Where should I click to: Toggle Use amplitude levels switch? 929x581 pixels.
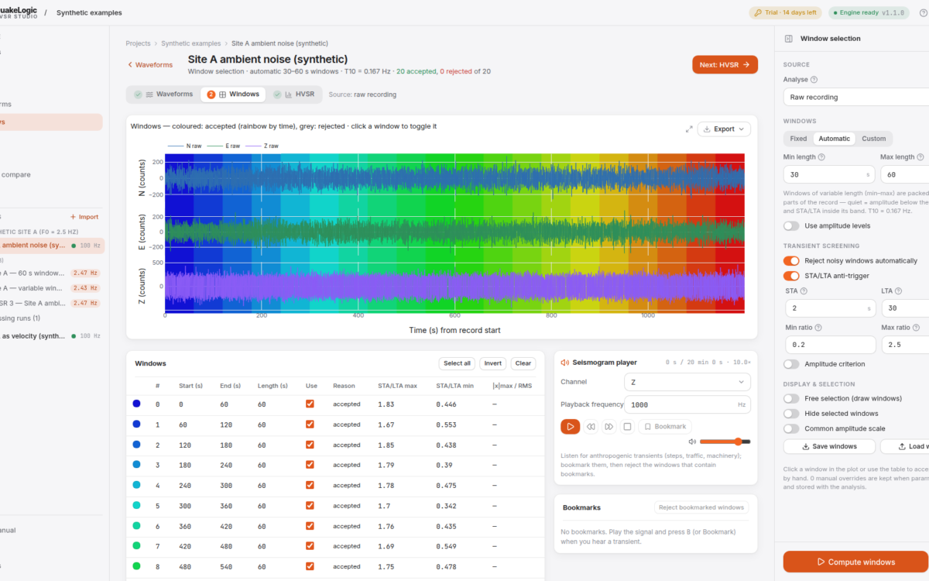click(x=791, y=226)
